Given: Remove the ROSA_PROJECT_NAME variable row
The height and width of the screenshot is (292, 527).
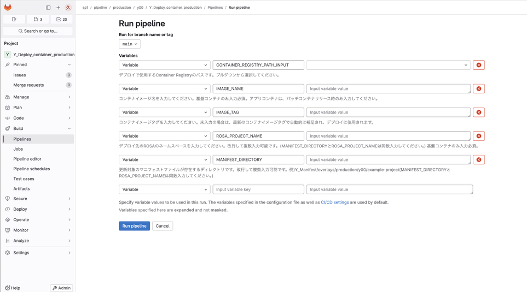Looking at the screenshot, I should pos(479,136).
